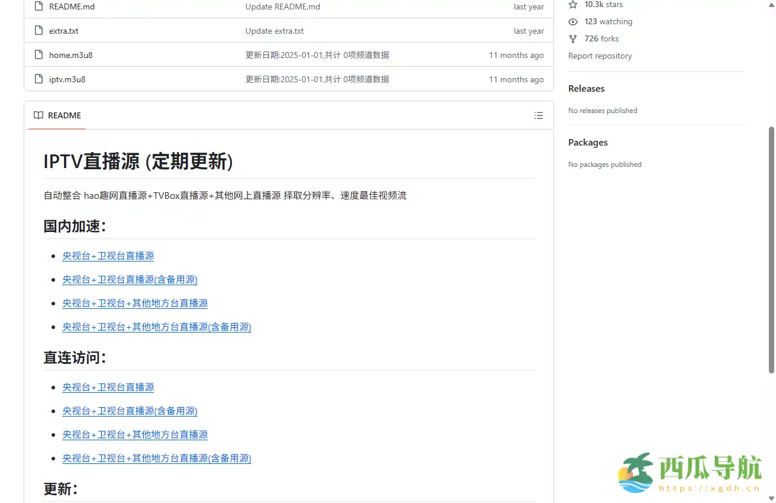Click the book icon next to README heading
The height and width of the screenshot is (503, 776).
[37, 115]
